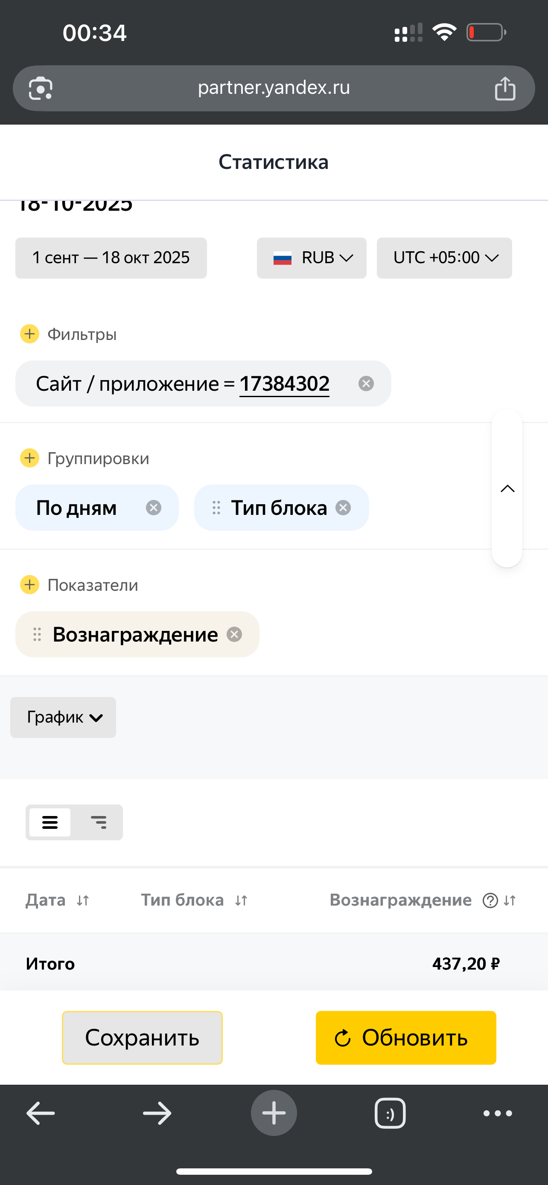Add a new filter with plus icon

(x=30, y=334)
